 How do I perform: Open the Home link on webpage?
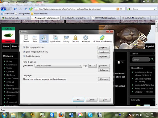(x=6, y=46)
